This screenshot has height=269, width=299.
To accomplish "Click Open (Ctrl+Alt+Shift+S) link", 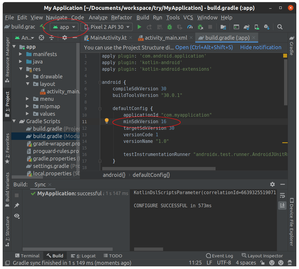I will click(204, 47).
